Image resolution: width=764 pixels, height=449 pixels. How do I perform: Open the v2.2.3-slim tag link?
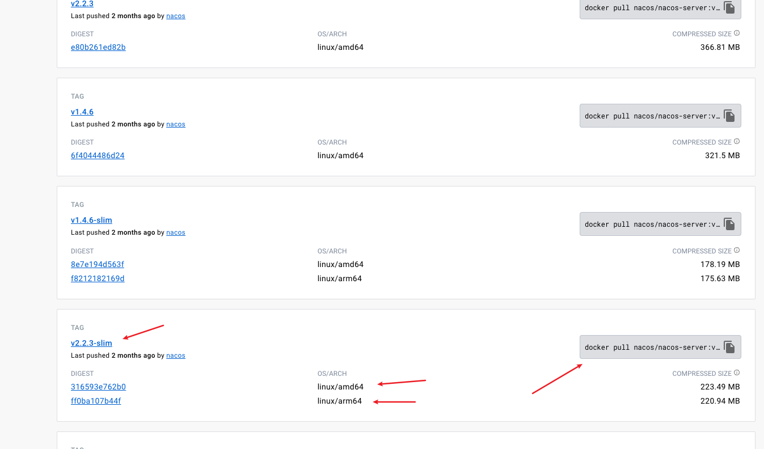tap(91, 343)
